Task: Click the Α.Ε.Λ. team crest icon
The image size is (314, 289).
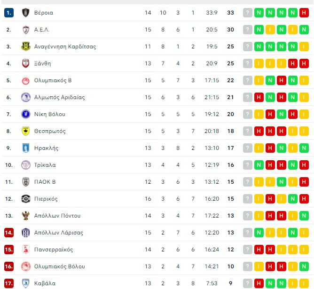Action: pyautogui.click(x=26, y=30)
